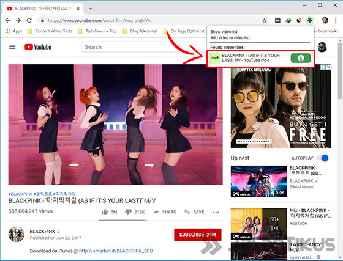Open the green arrow video downloader extension
Screen dimensions: 343x261
pos(310,20)
